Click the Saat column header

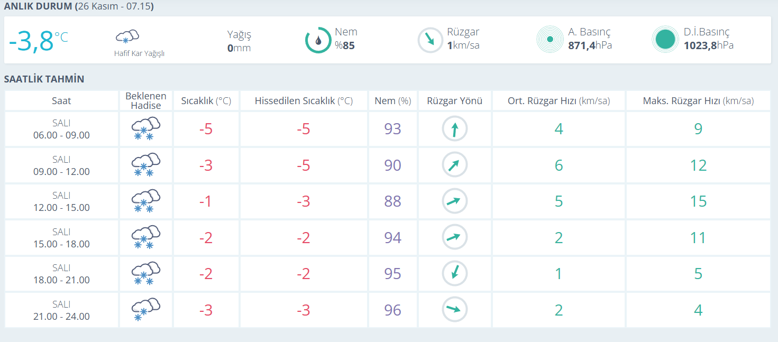[x=61, y=100]
